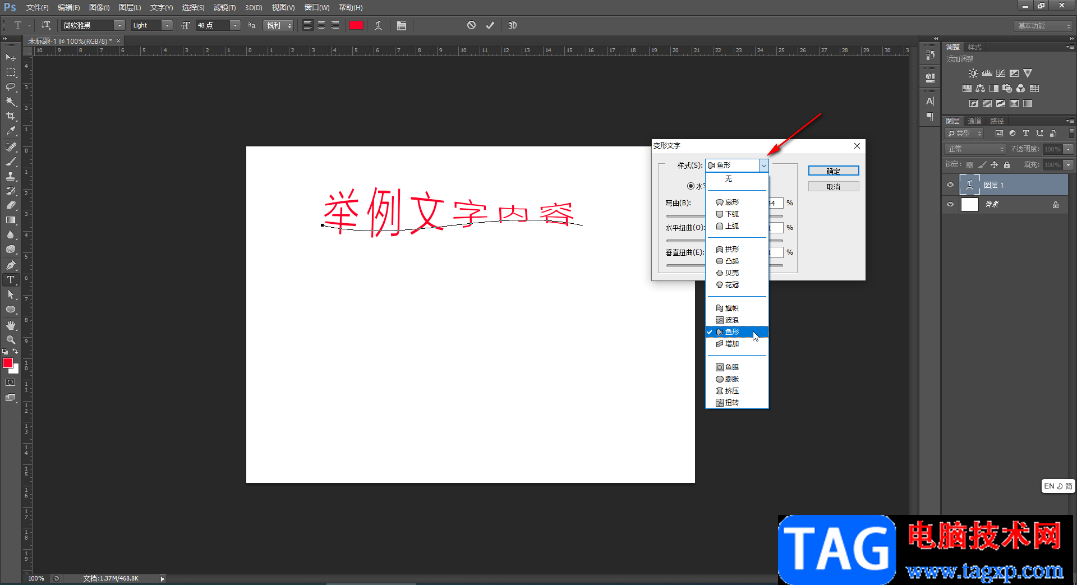Click the 图层 1 layer thumbnail
1077x585 pixels.
coord(969,185)
